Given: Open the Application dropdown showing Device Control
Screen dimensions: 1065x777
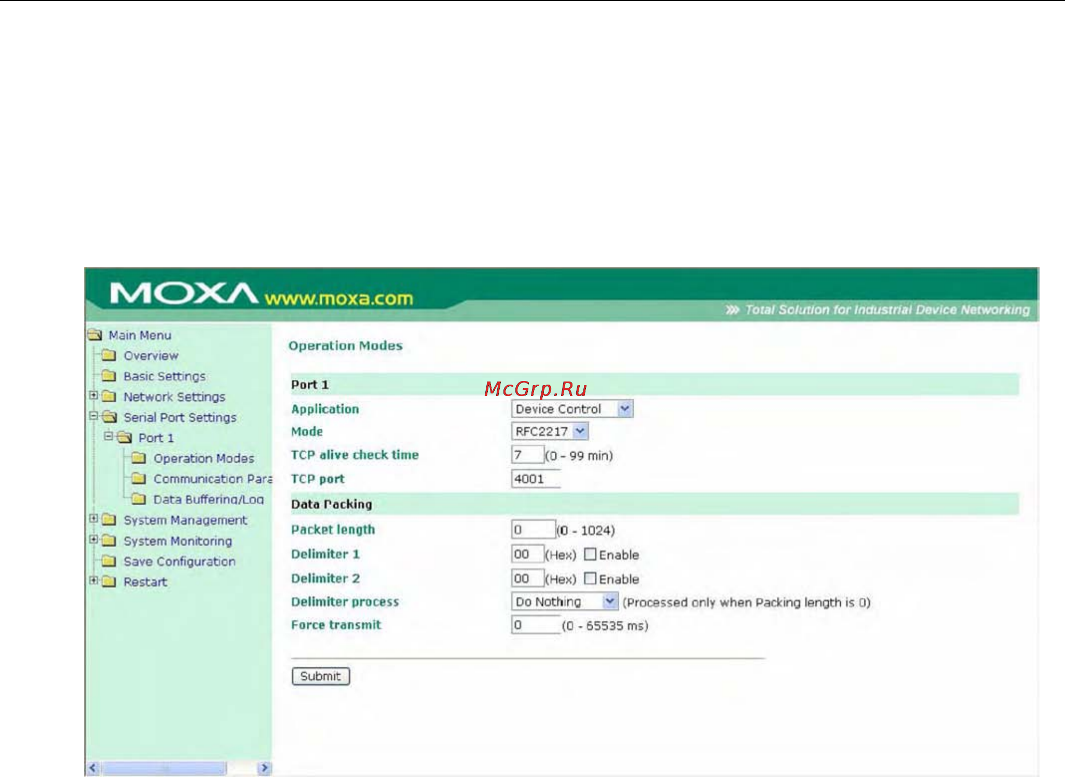Looking at the screenshot, I should pyautogui.click(x=572, y=409).
